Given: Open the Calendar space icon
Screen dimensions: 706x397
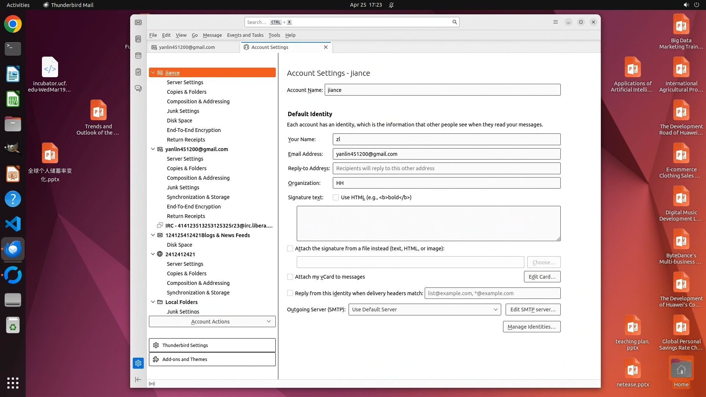Looking at the screenshot, I should point(138,56).
